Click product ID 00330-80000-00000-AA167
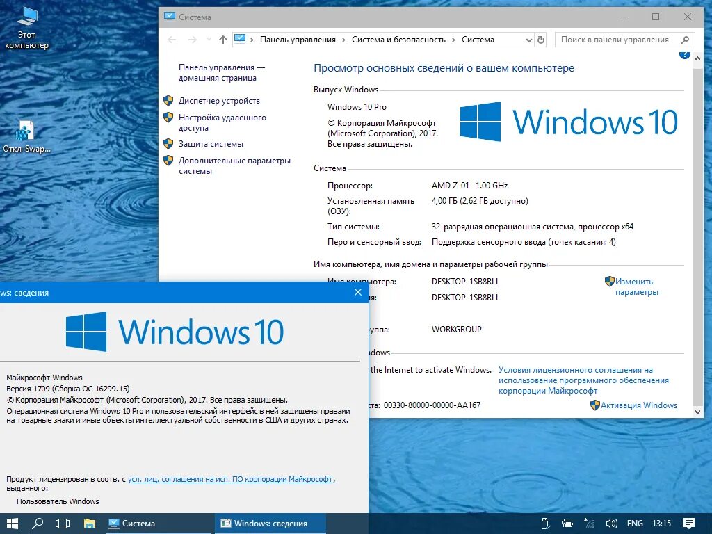Screen dimensions: 712x534 click(x=432, y=405)
